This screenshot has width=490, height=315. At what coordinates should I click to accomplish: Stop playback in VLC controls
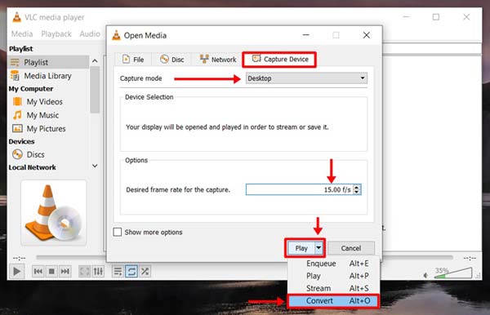tap(51, 271)
